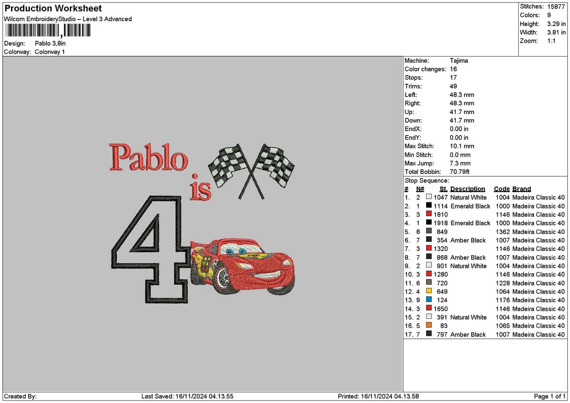Pick the orange swatch for code 1065

point(429,325)
